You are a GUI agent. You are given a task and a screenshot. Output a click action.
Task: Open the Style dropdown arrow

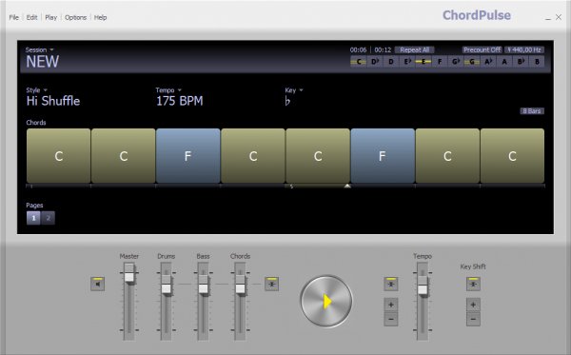[45, 90]
